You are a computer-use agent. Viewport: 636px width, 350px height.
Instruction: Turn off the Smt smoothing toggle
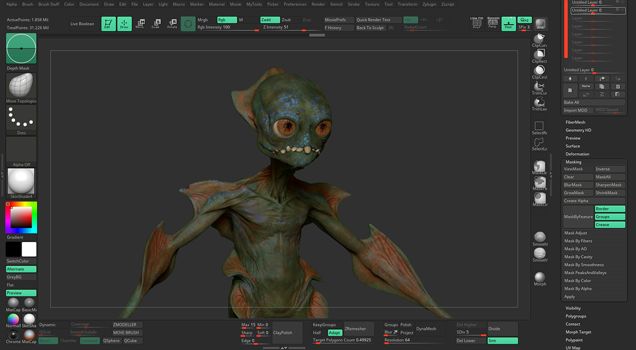click(502, 341)
